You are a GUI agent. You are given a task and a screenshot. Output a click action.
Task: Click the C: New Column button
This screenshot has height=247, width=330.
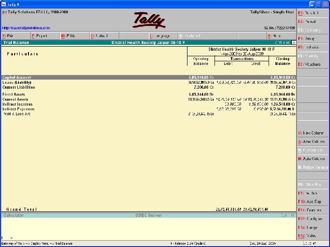tap(313, 133)
